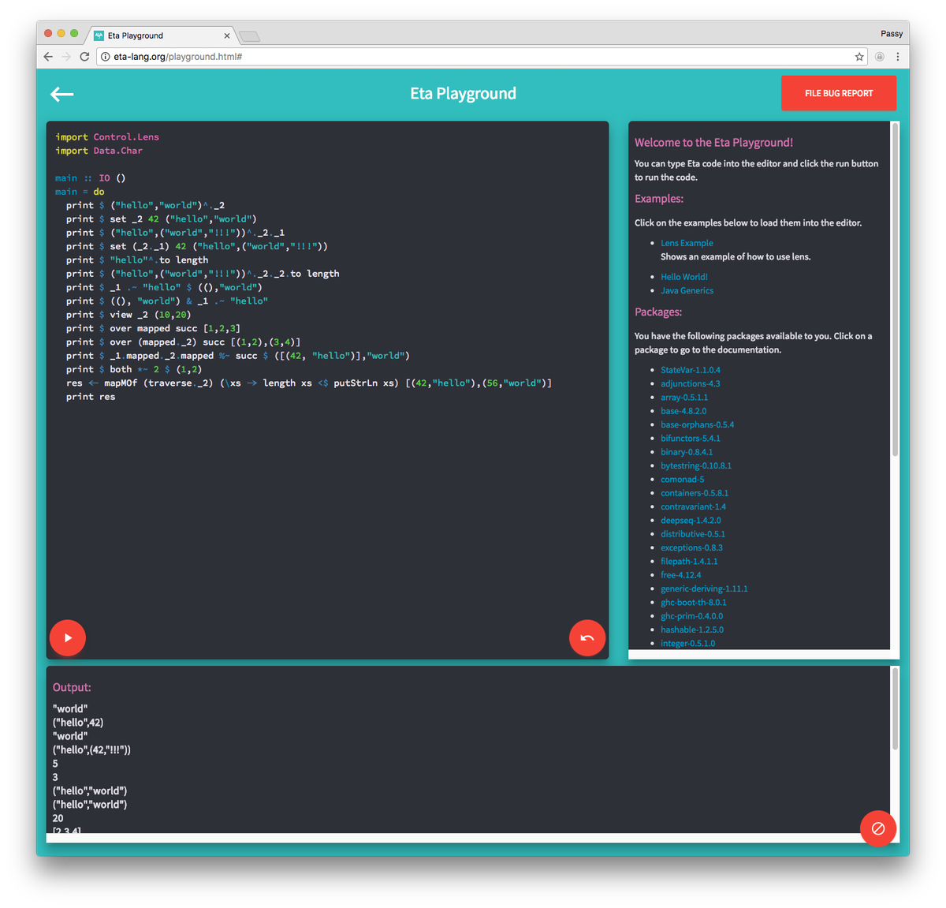Click the 'Eta Playground' page title
The width and height of the screenshot is (946, 908).
click(463, 93)
